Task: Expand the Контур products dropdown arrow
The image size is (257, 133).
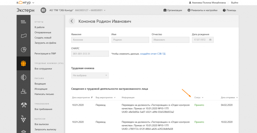Action: coord(33,3)
